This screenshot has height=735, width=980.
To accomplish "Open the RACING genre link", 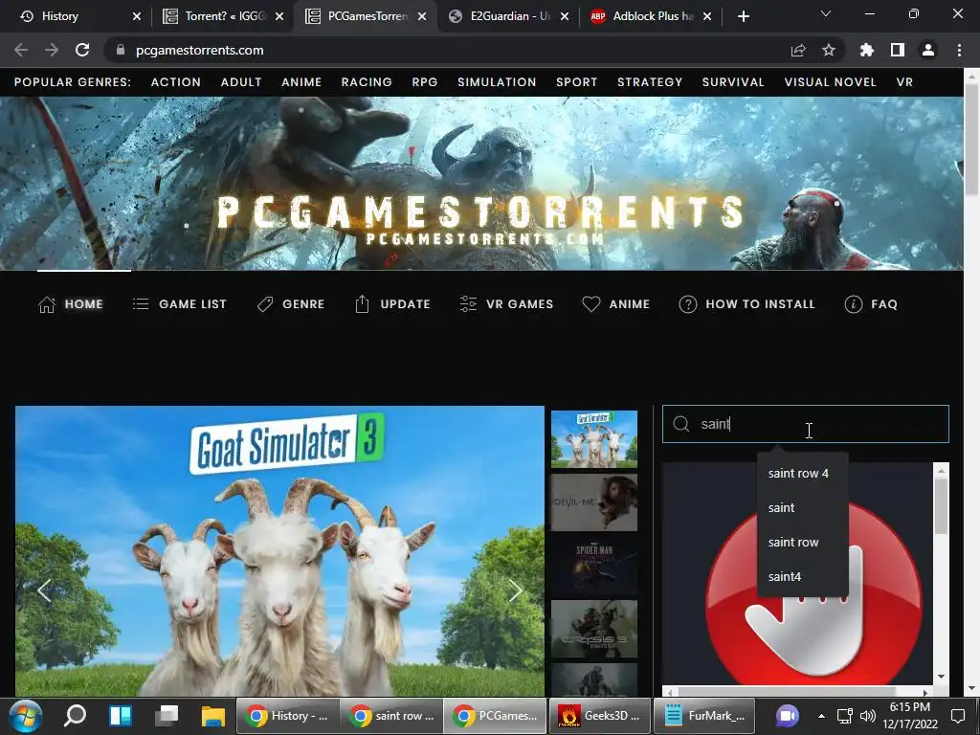I will (367, 82).
